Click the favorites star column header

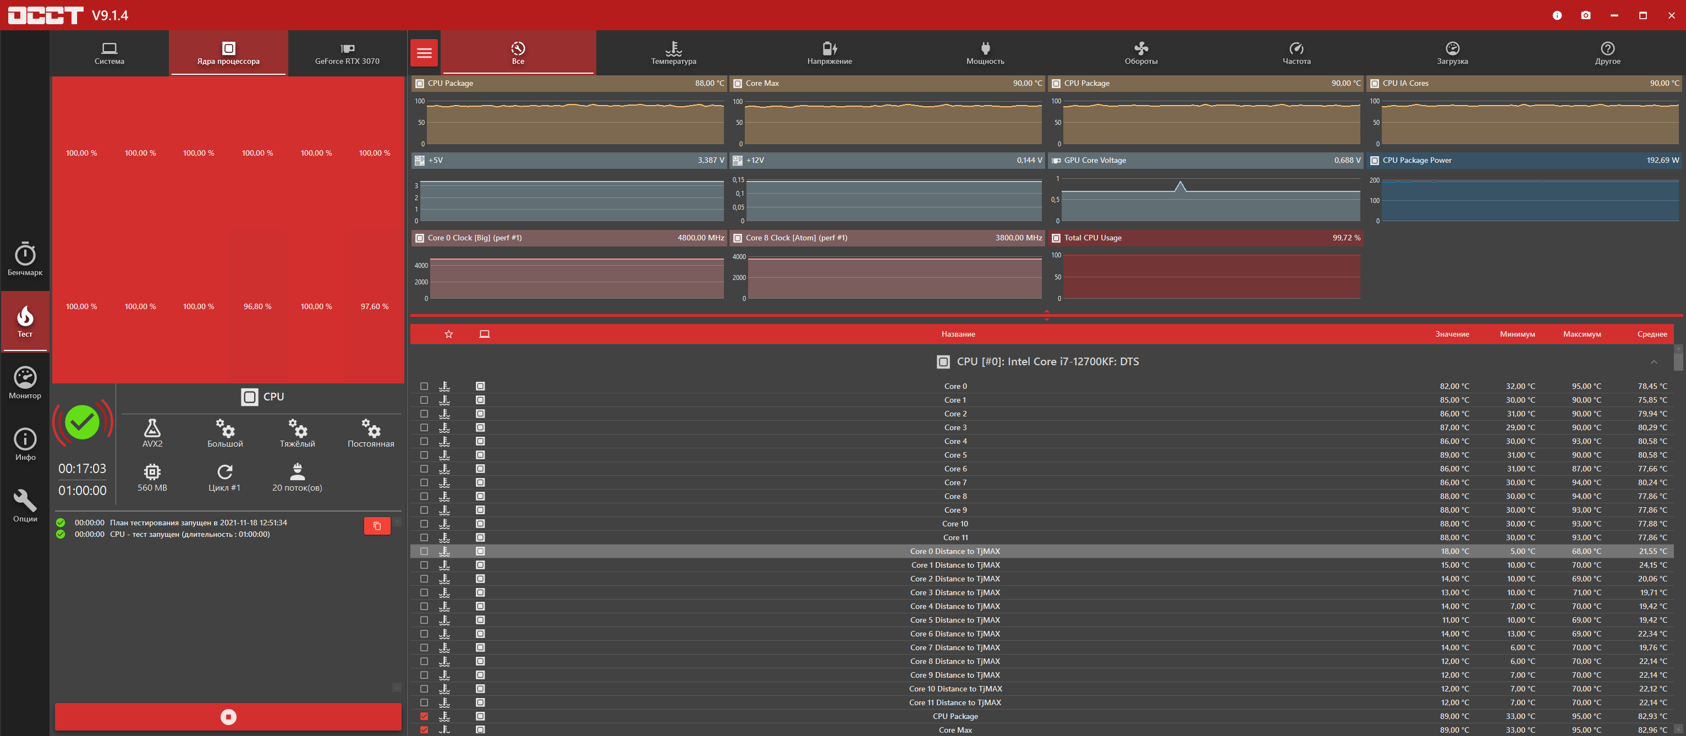pos(448,334)
